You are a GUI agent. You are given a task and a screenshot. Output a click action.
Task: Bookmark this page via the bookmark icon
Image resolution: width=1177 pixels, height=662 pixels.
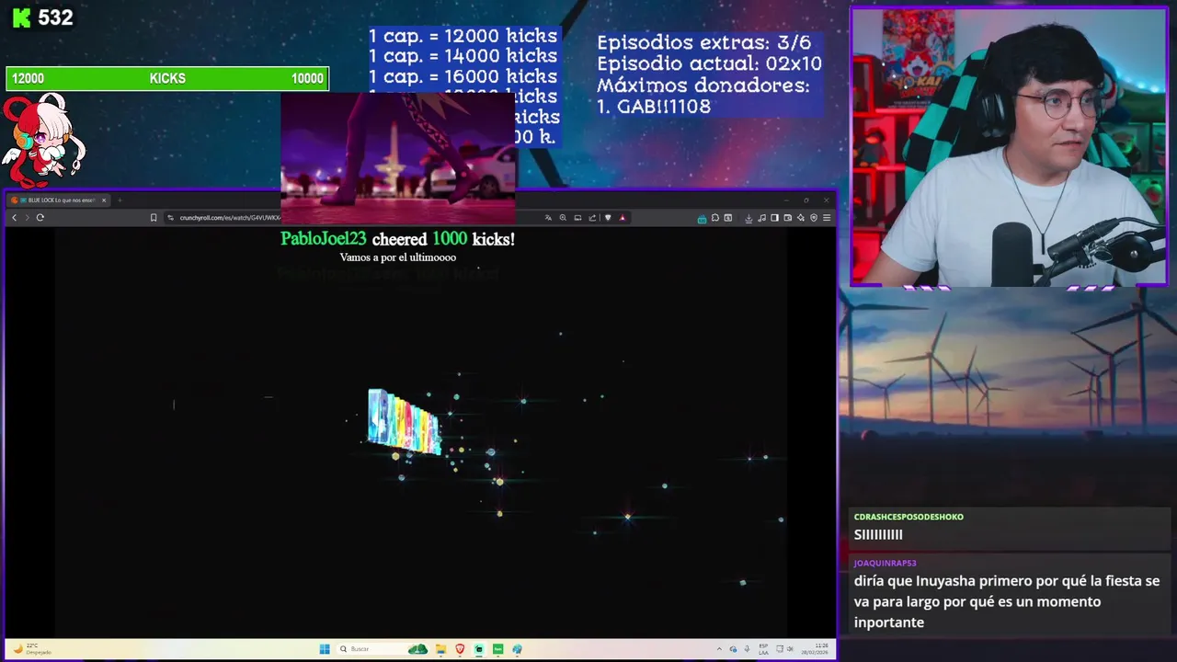coord(154,218)
